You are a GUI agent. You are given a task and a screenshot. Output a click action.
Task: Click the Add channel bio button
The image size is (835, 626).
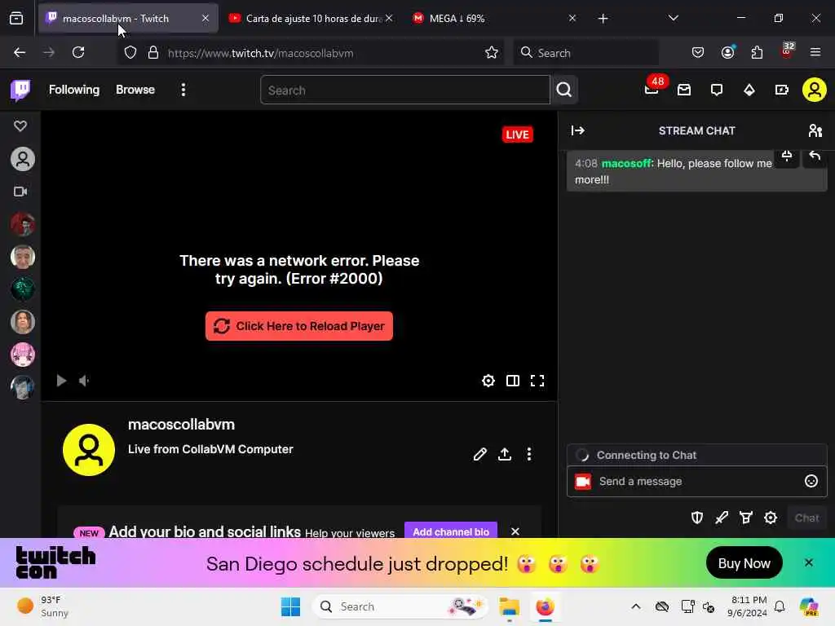451,531
